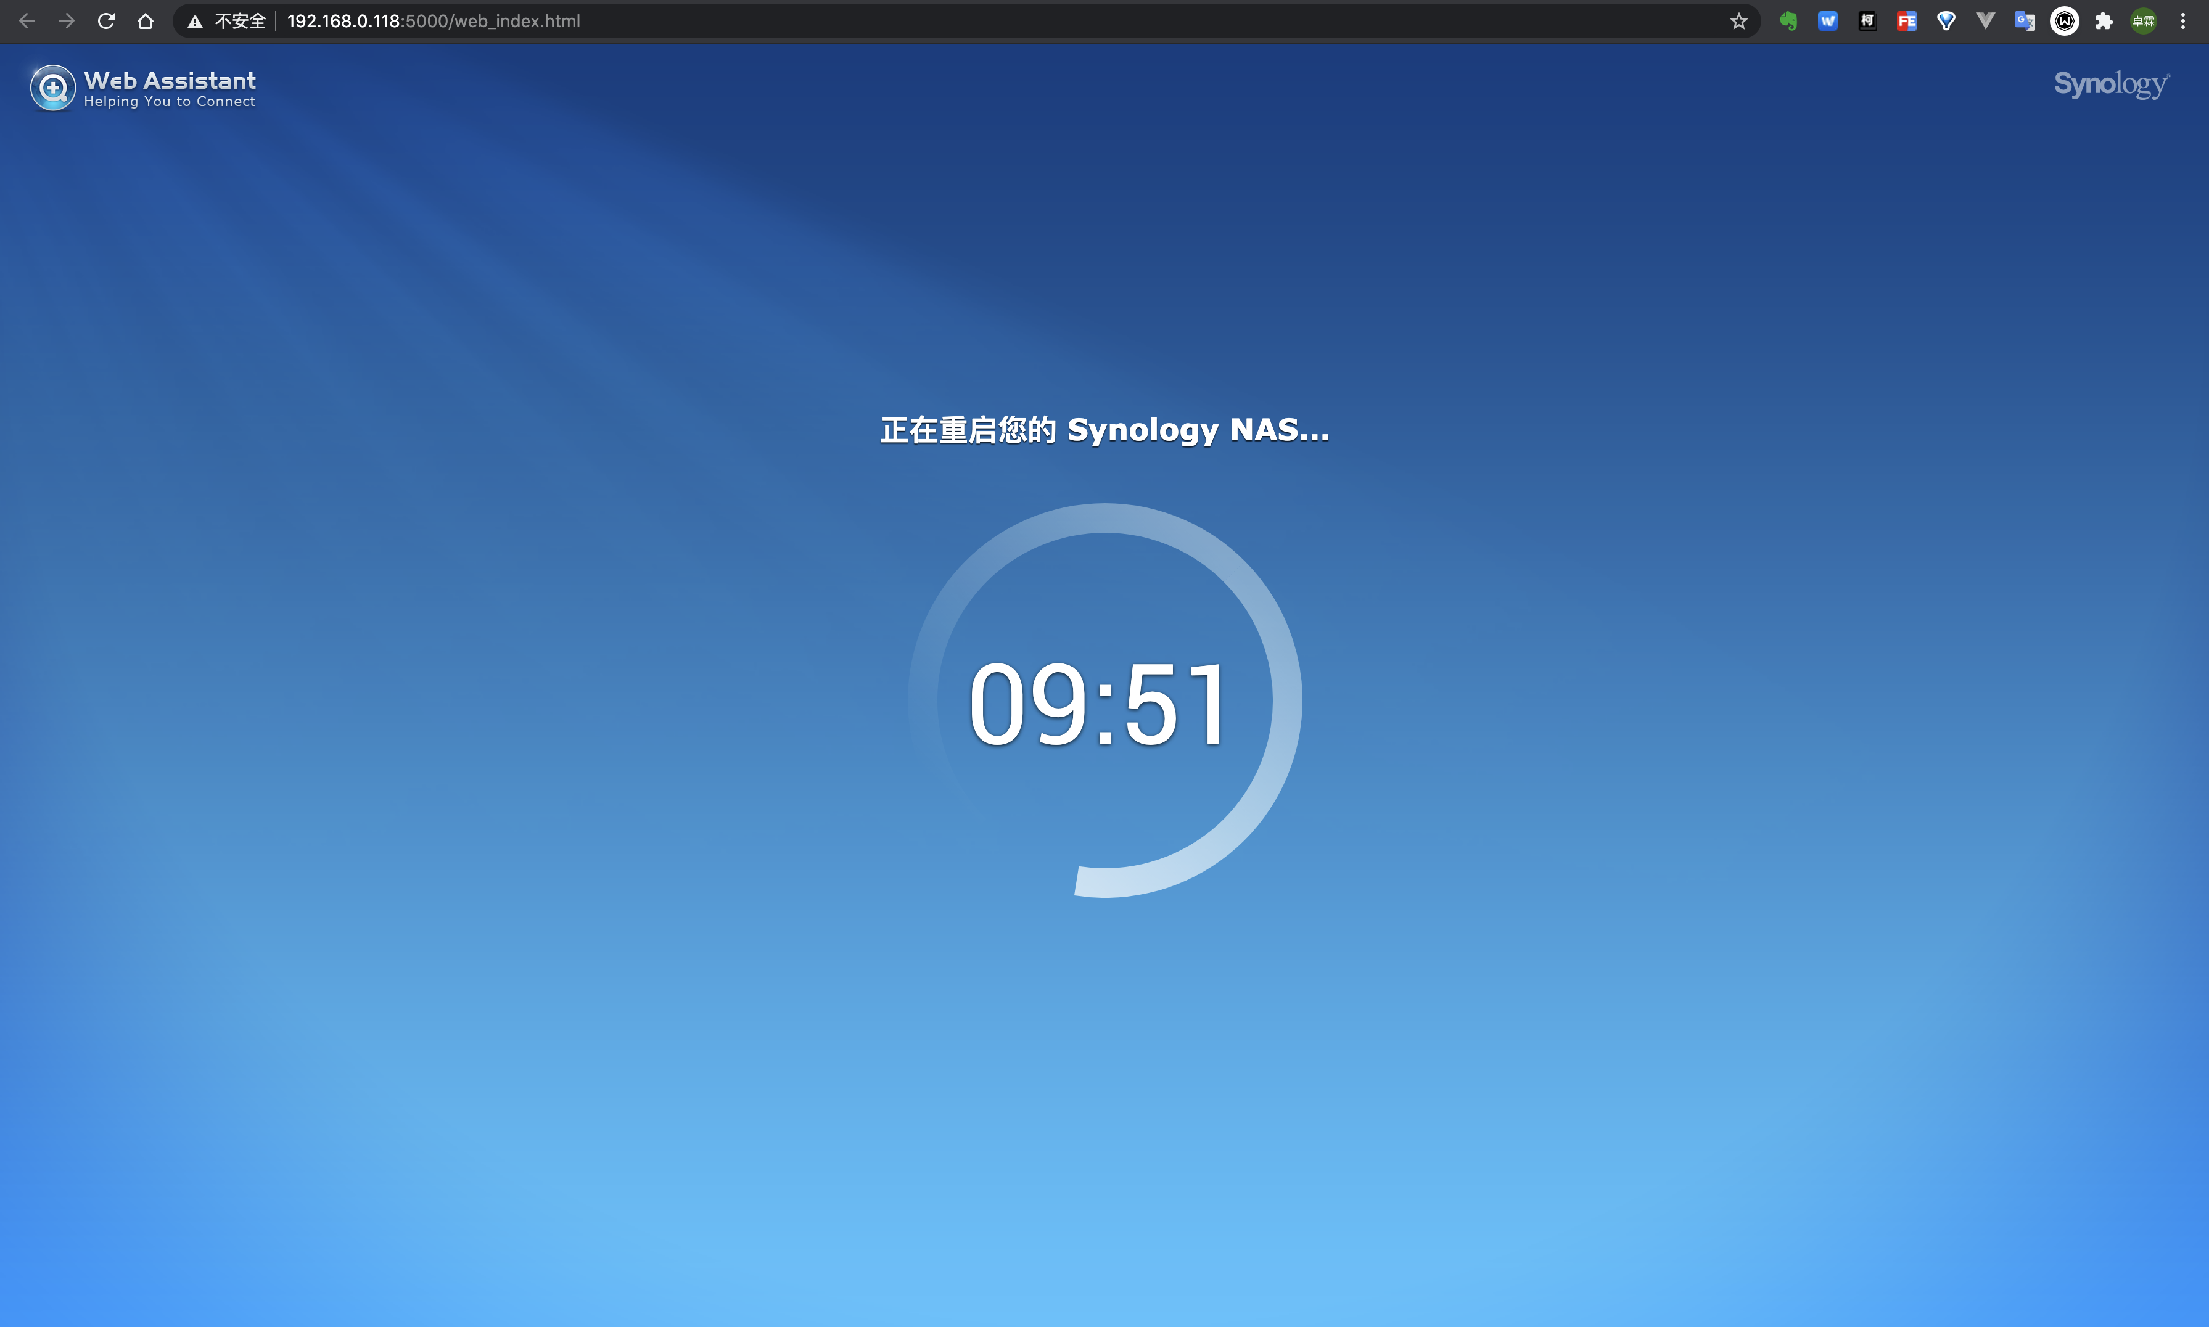
Task: Bookmark this page with the star icon
Action: tap(1738, 20)
